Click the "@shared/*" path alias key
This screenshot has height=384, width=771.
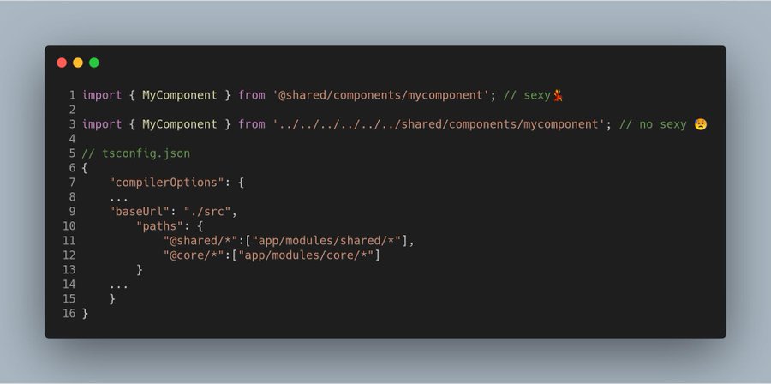coord(200,241)
